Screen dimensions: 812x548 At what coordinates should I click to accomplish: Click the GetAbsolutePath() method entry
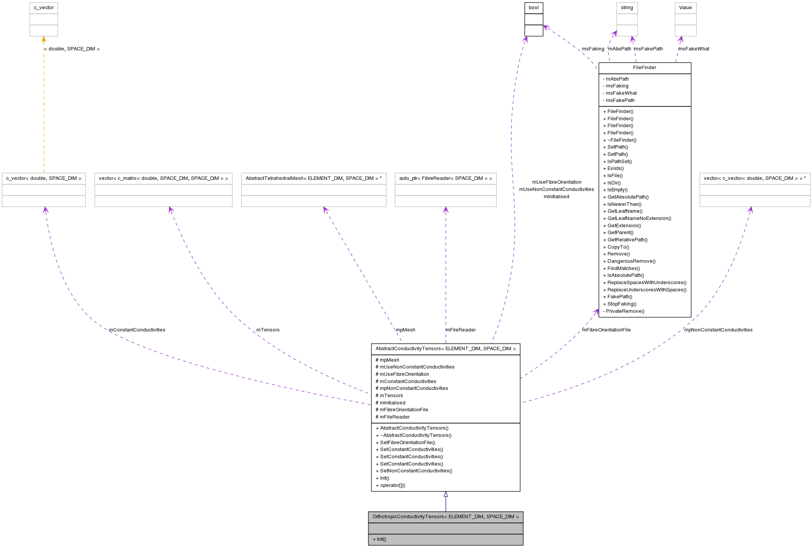click(629, 197)
